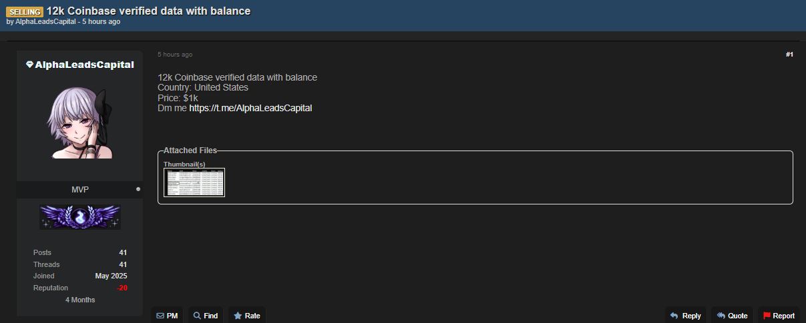Rate the post using the star icon
806x323 pixels.
(x=238, y=316)
